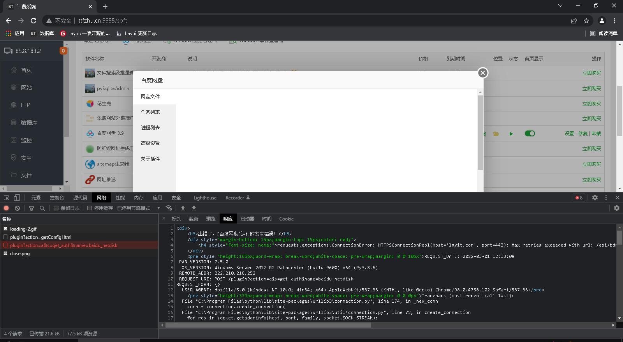623x342 pixels.
Task: Select 任务列表 in plugin dialog menu
Action: click(x=155, y=112)
